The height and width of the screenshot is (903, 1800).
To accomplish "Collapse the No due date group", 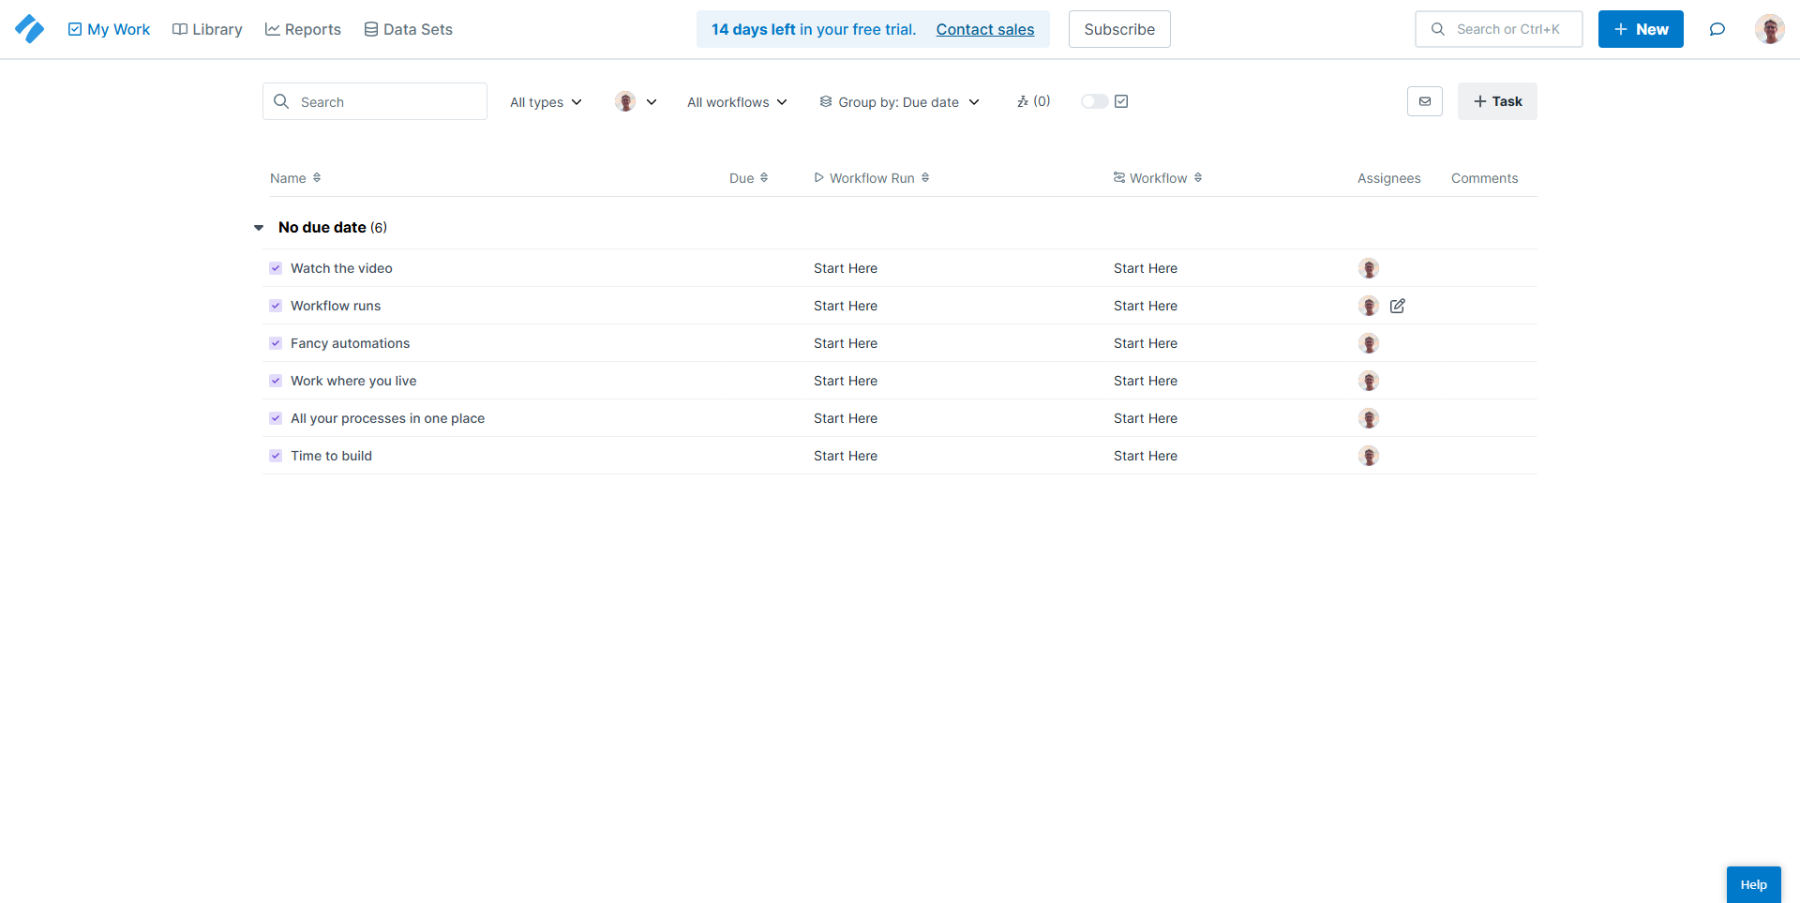I will 259,228.
